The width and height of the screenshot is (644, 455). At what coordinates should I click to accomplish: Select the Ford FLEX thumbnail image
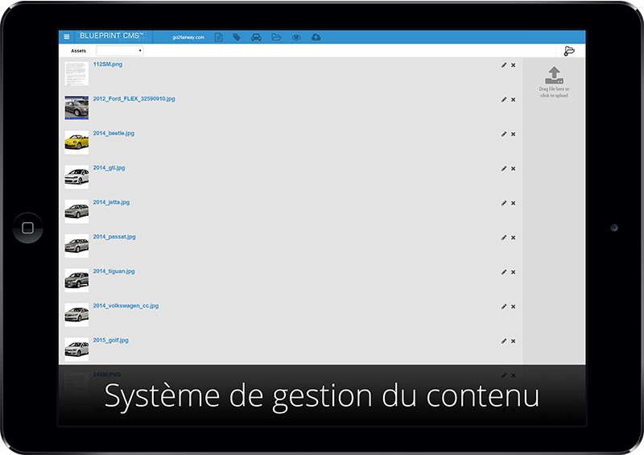76,108
